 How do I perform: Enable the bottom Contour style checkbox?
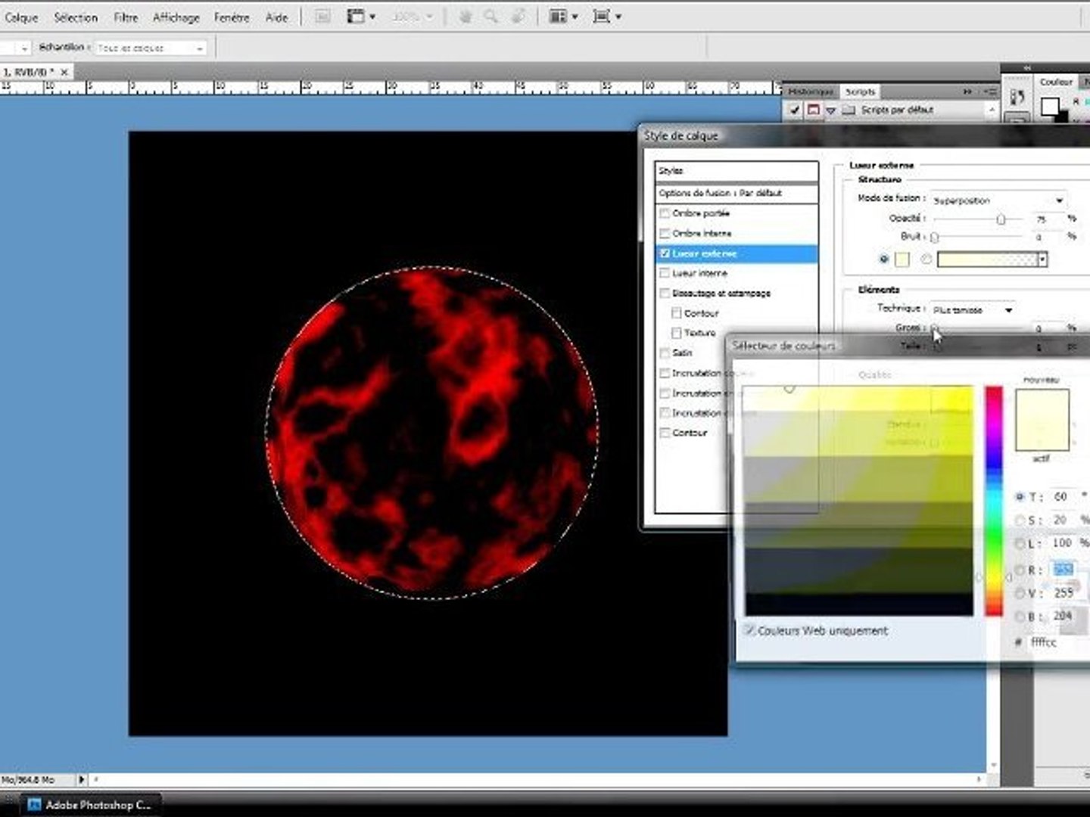tap(665, 433)
